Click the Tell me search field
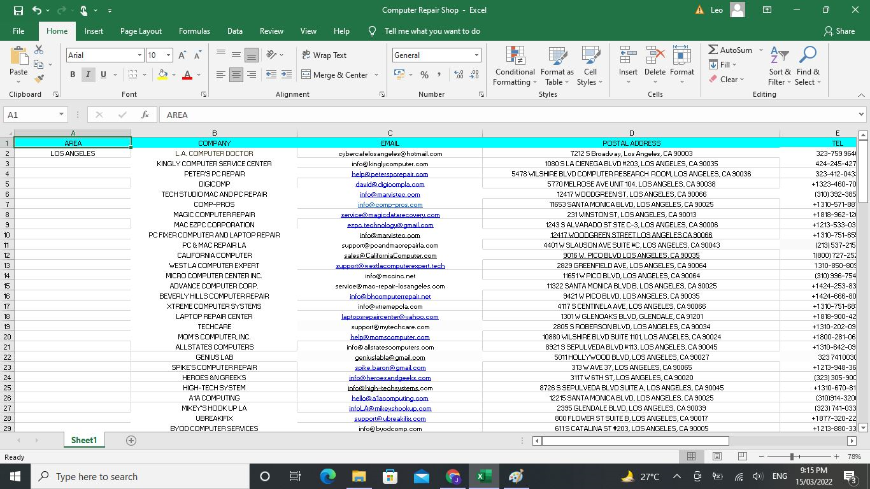 (432, 31)
